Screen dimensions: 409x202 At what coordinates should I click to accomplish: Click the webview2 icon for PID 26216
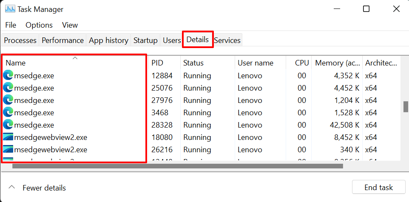[x=8, y=150]
